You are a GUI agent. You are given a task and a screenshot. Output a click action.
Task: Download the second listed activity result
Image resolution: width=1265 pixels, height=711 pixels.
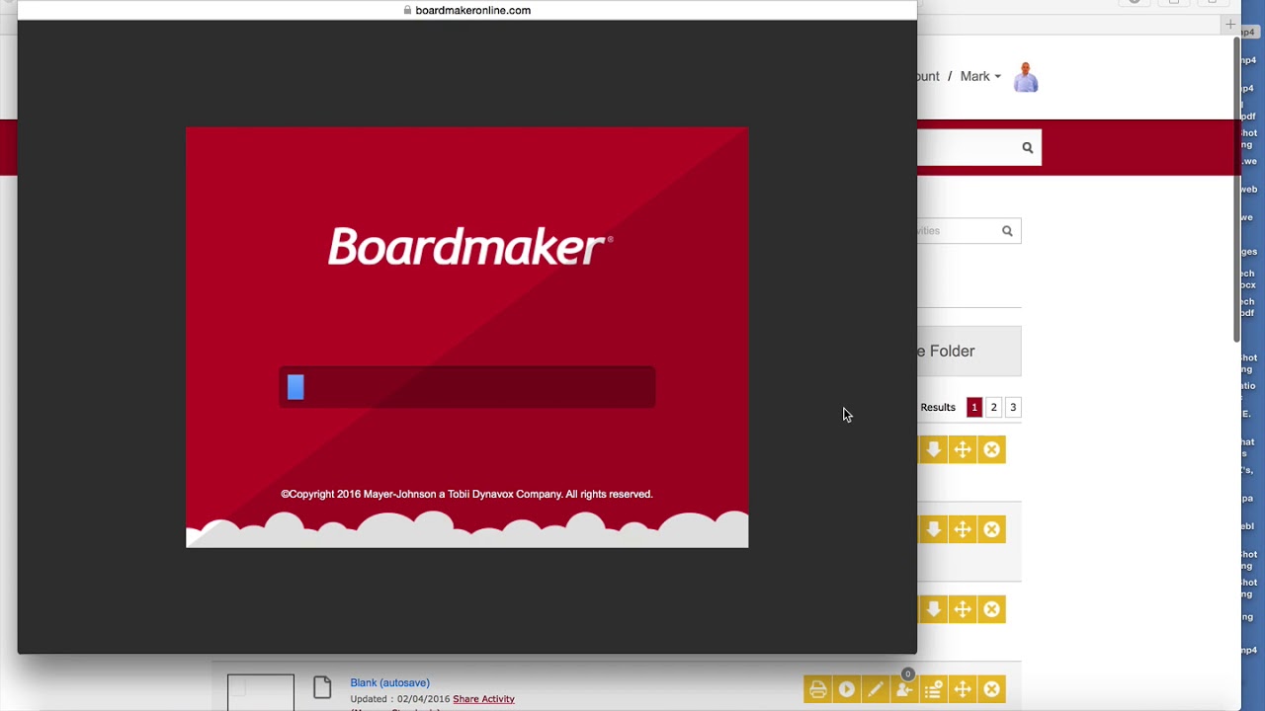(933, 530)
